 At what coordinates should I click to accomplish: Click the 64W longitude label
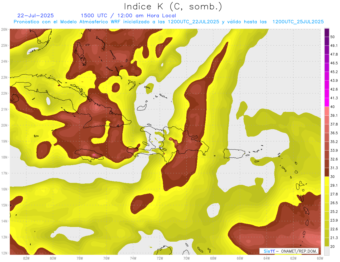point(267,258)
